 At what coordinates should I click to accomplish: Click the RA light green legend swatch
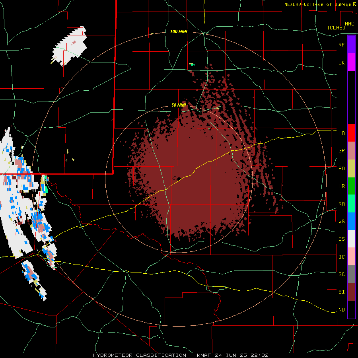[351, 204]
